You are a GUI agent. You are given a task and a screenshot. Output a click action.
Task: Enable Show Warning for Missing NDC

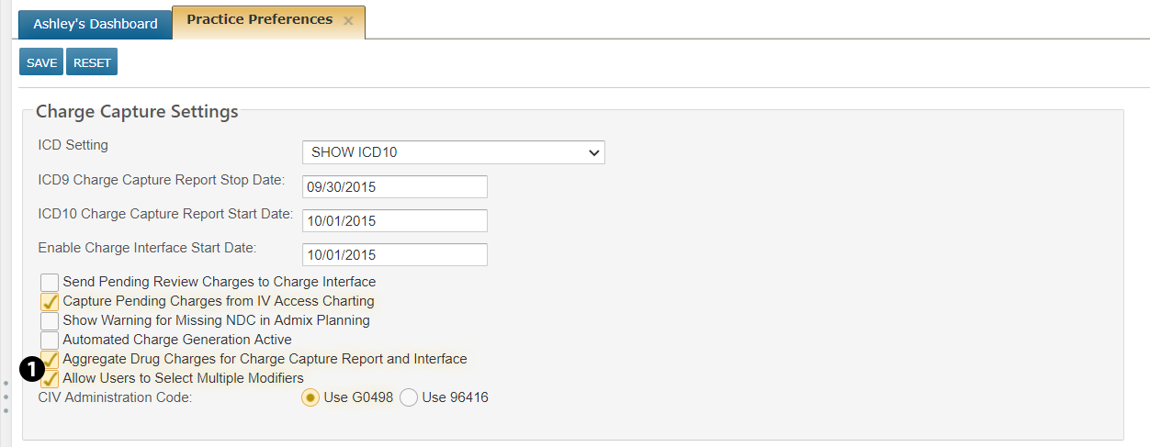point(50,320)
